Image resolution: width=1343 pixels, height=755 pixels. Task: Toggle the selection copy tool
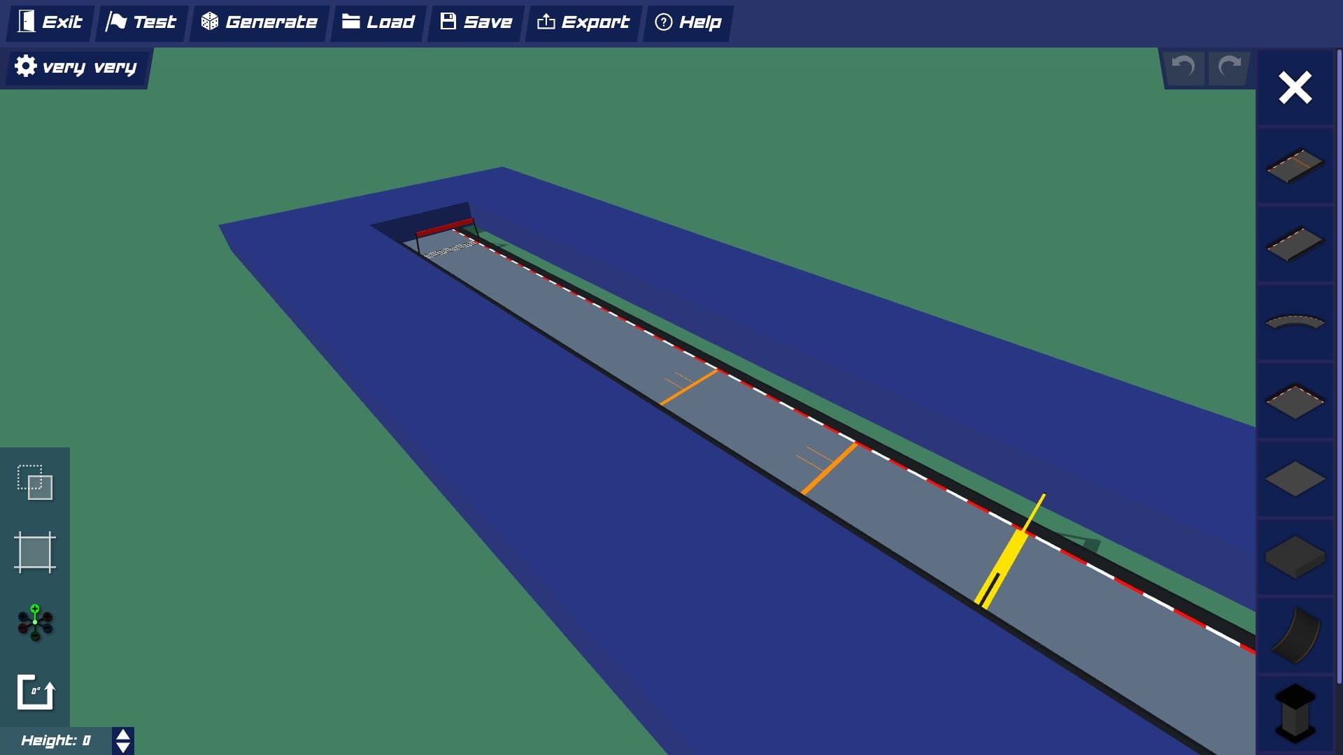click(x=35, y=482)
